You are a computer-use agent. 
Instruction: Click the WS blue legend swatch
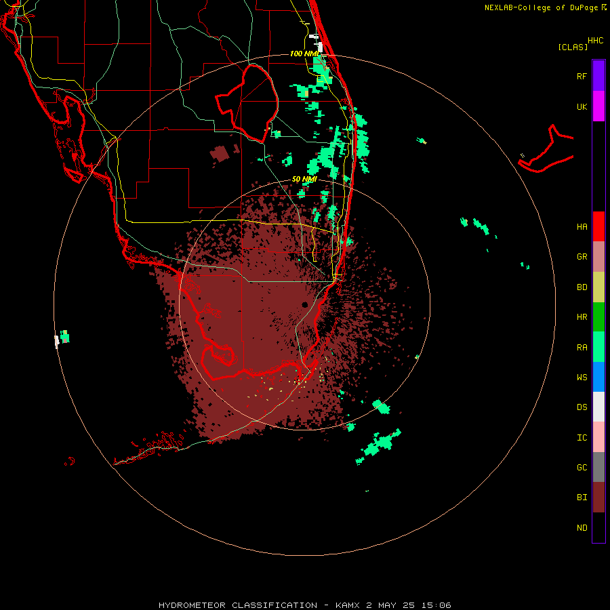[598, 377]
